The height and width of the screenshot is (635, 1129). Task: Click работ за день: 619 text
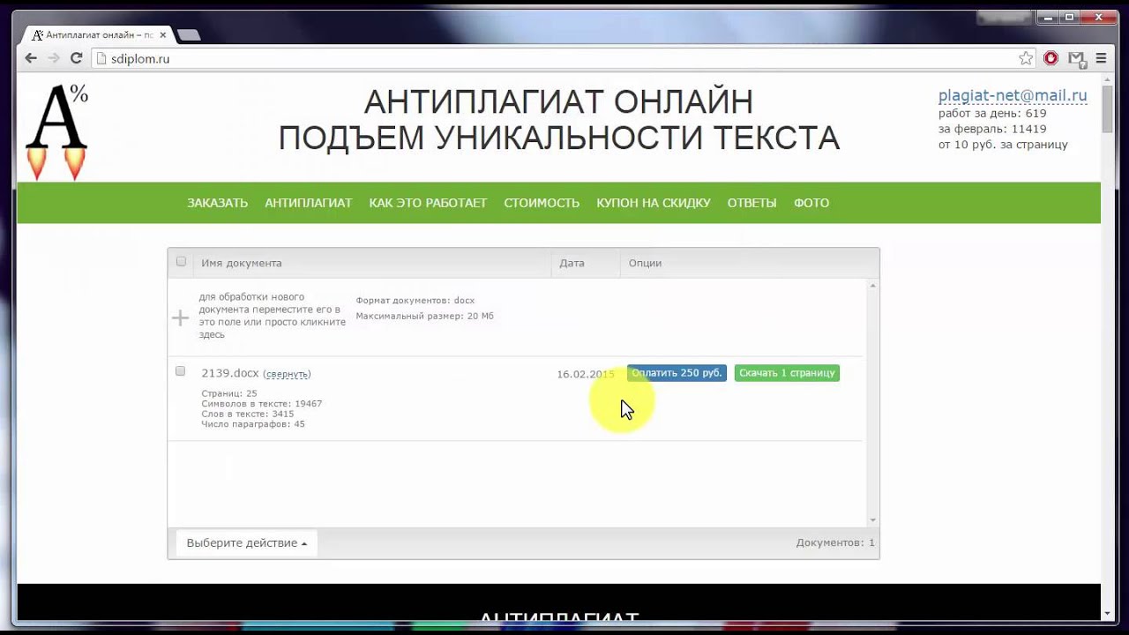point(992,114)
